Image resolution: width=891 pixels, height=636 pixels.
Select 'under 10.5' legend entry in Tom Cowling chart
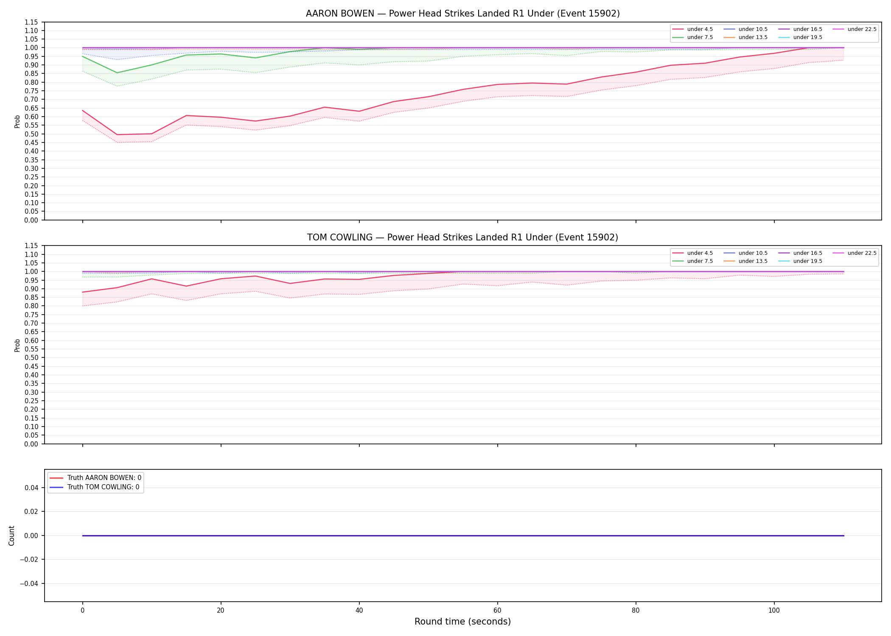click(x=745, y=253)
